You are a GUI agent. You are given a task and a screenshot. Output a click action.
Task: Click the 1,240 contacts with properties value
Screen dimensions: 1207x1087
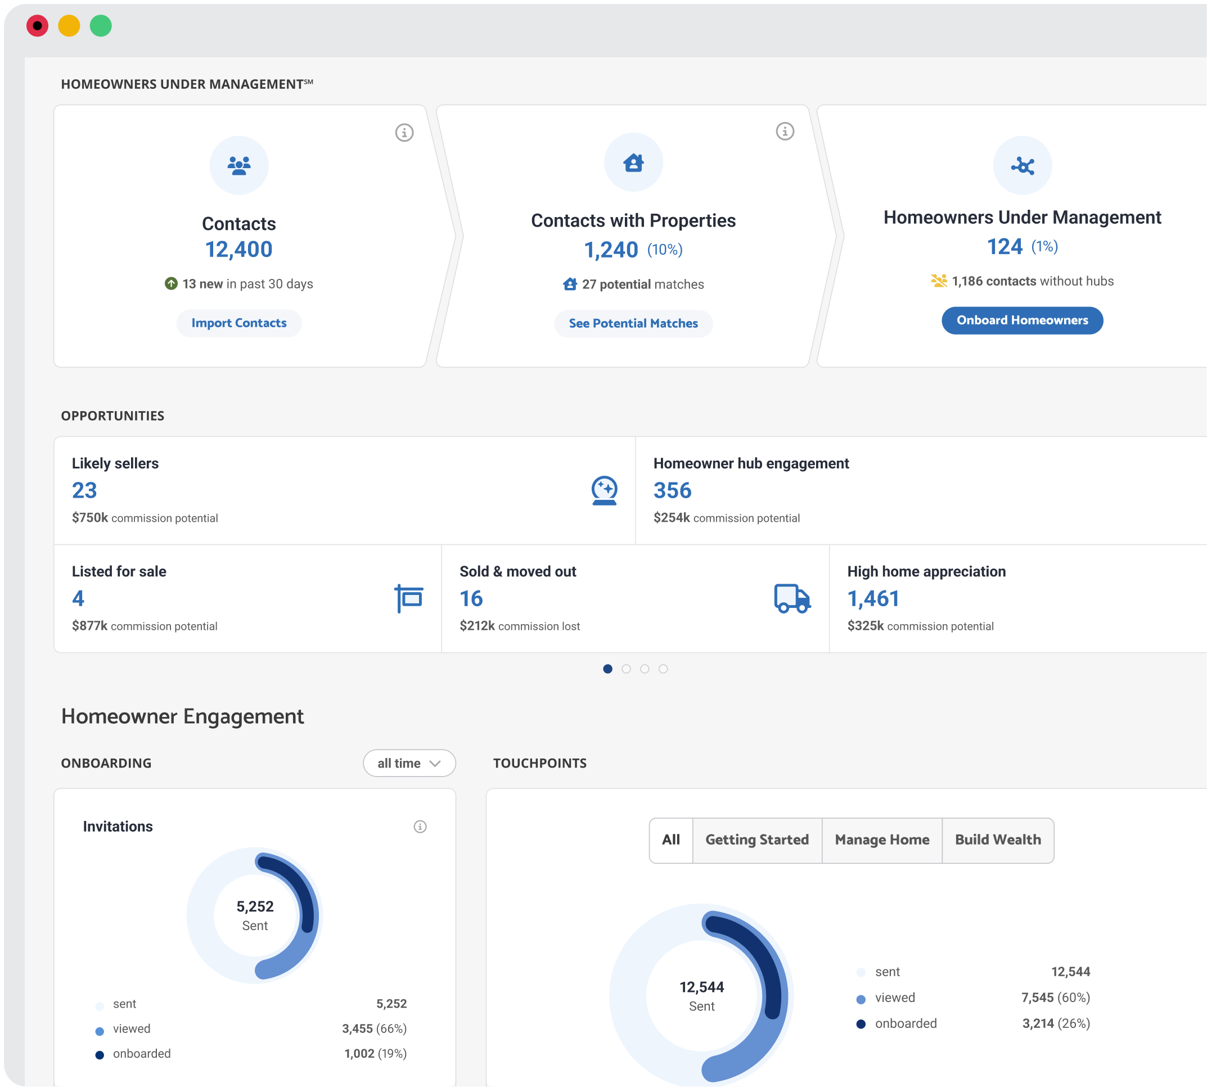611,250
